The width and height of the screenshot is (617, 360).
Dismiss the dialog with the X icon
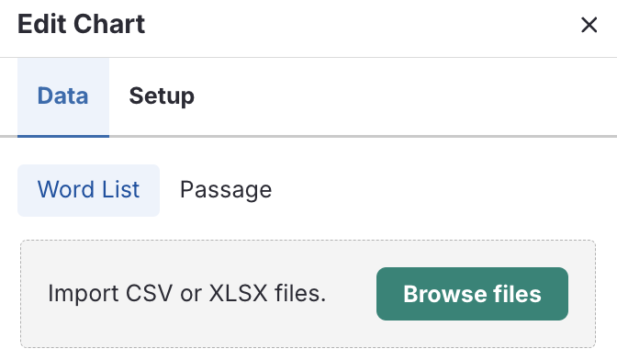coord(589,25)
